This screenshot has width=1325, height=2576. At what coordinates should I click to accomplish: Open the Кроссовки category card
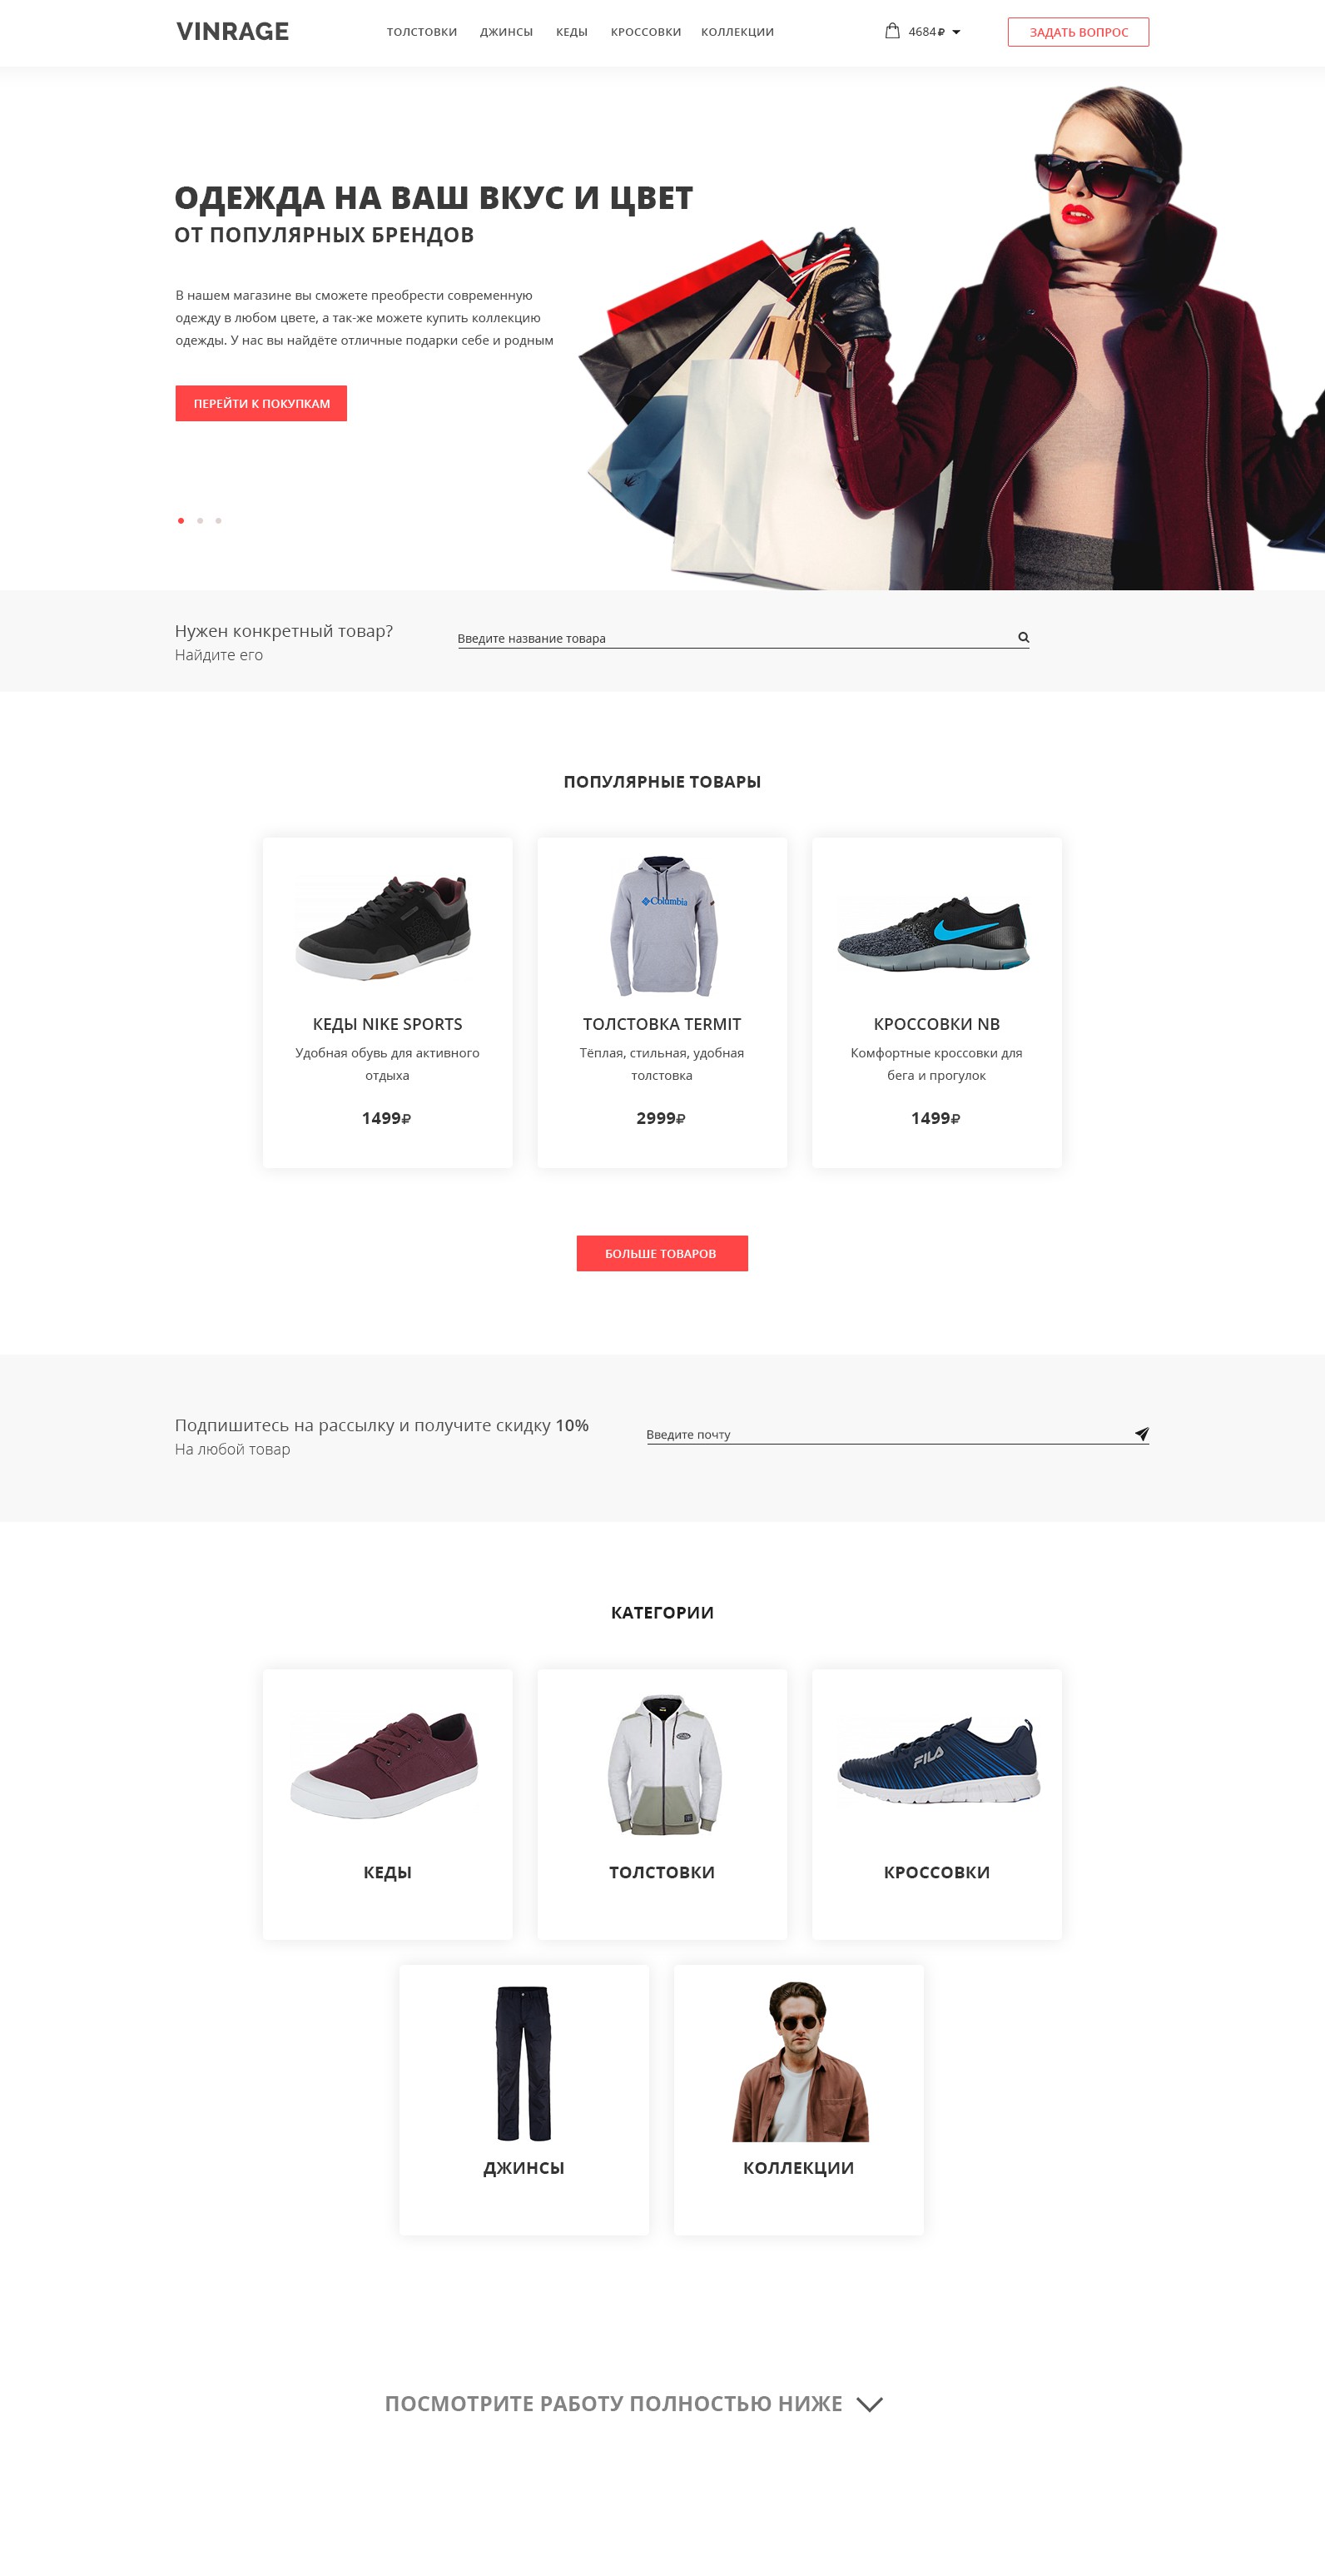pyautogui.click(x=937, y=1804)
